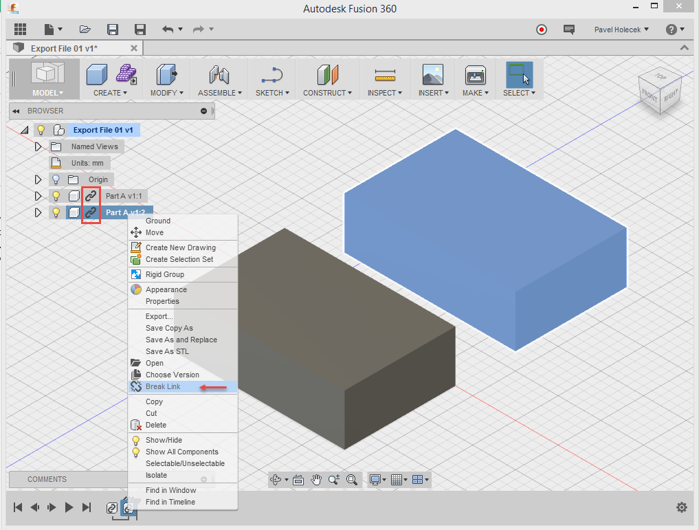Click the Create box primitive icon

97,74
